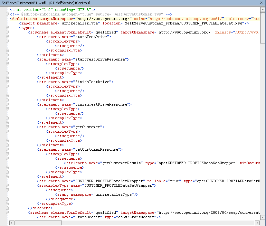This screenshot has width=266, height=226.
Task: Click the "StartHeader" element name value
Action: click(88, 217)
